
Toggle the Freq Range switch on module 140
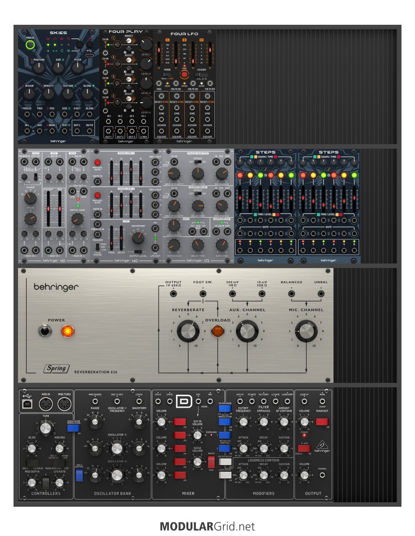tap(98, 247)
